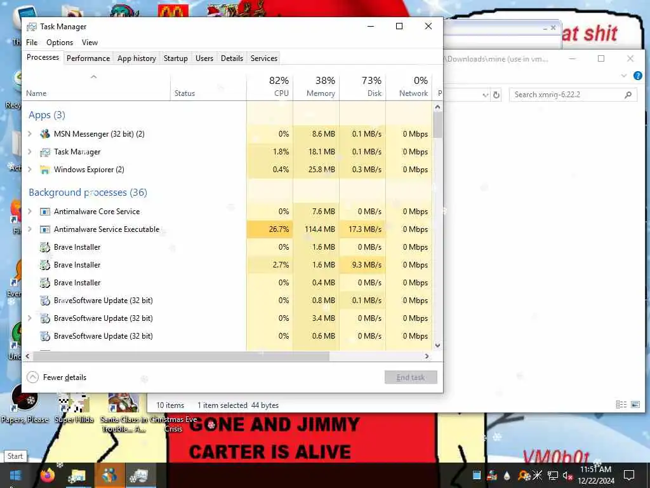Sort by Name column header
This screenshot has width=650, height=488.
[x=96, y=86]
